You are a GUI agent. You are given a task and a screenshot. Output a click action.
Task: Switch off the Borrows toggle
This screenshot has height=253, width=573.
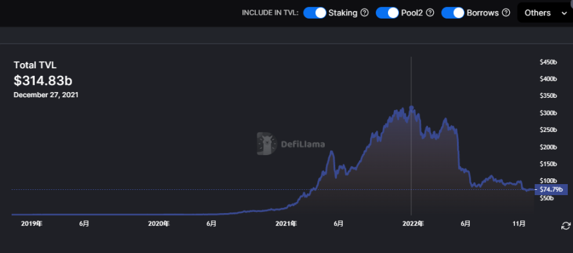pyautogui.click(x=452, y=13)
